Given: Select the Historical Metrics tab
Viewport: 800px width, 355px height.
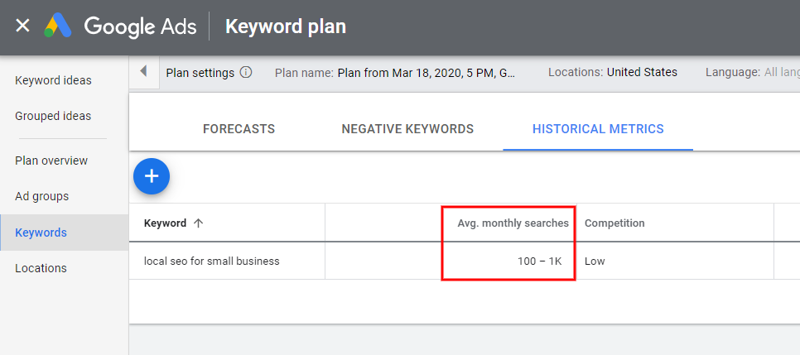Looking at the screenshot, I should (598, 129).
